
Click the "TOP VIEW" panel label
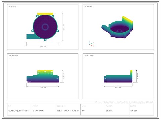coord(13,6)
